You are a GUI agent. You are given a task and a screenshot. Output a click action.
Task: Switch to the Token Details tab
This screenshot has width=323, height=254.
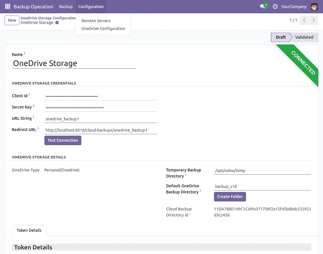point(29,230)
